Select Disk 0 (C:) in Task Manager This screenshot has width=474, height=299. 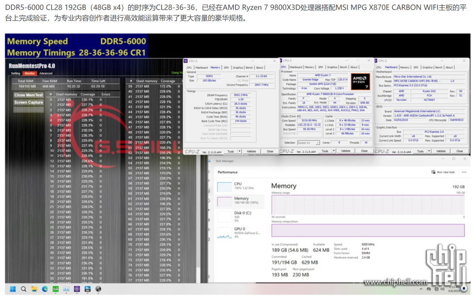(x=240, y=216)
